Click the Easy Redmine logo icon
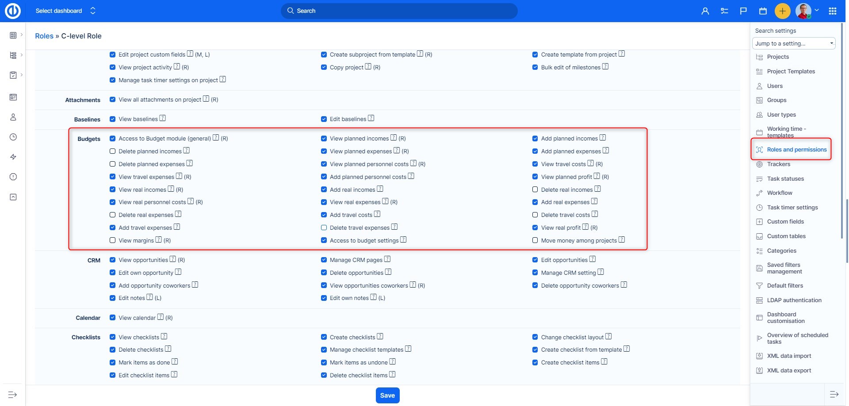This screenshot has width=849, height=406. (12, 11)
